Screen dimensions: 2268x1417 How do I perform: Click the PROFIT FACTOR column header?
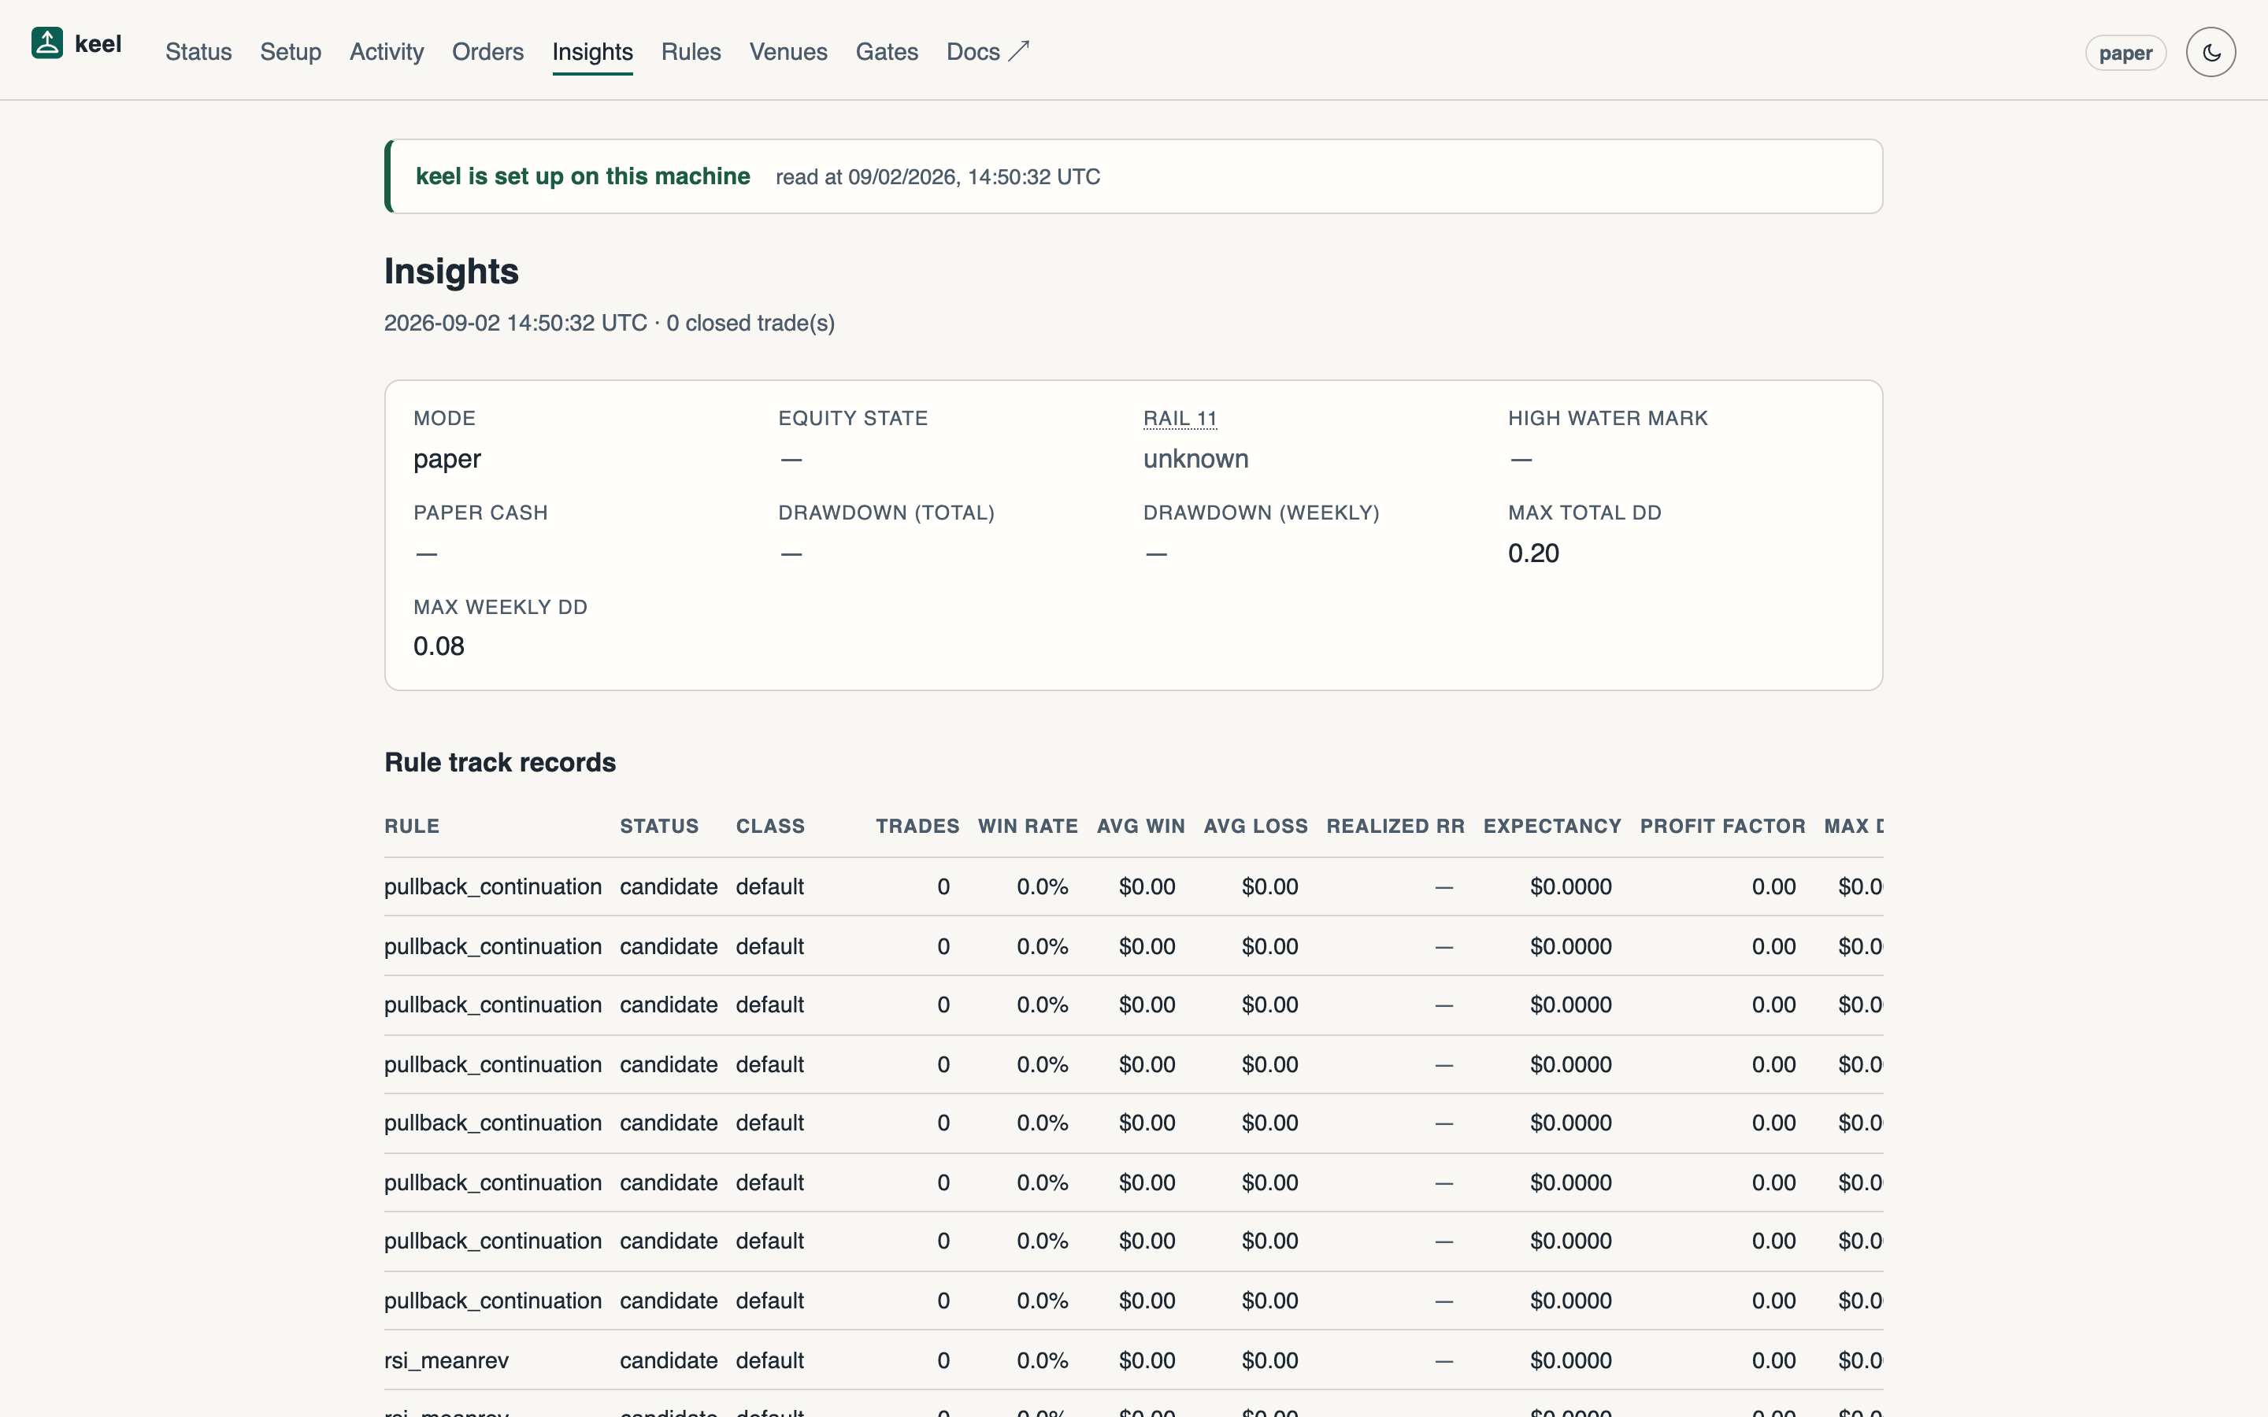[1722, 826]
